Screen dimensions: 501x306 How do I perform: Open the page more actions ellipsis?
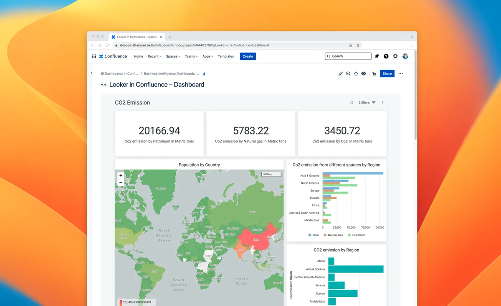click(401, 73)
